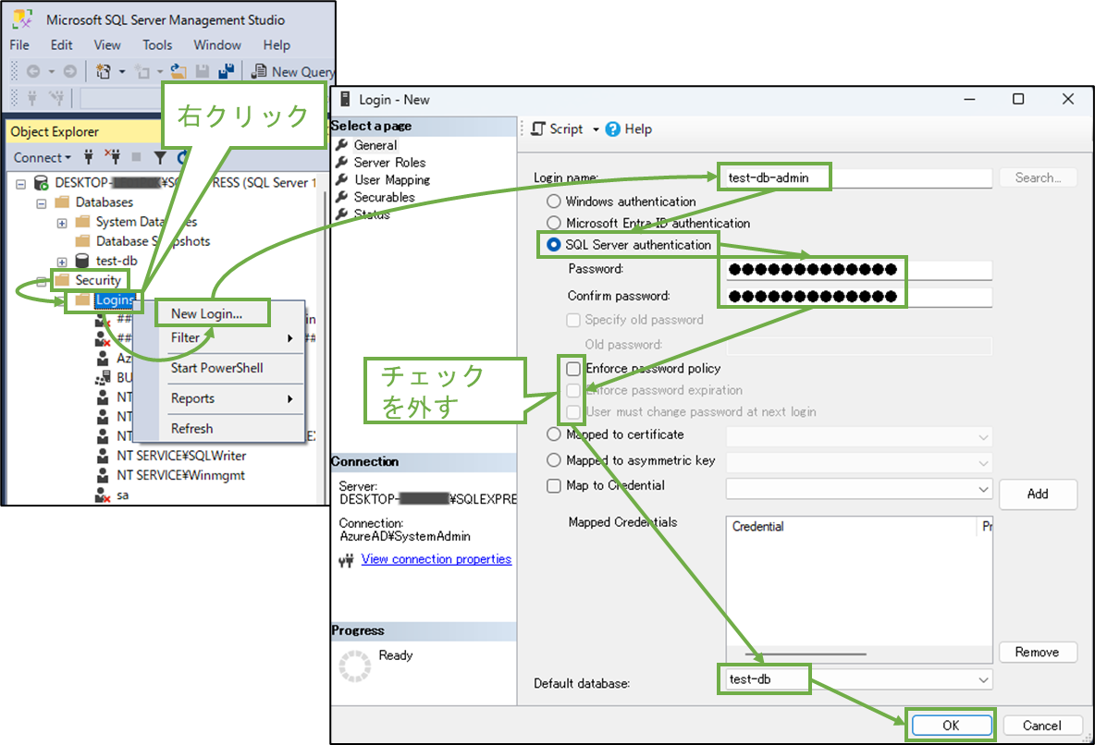Click the server instance icon in tree

[42, 183]
